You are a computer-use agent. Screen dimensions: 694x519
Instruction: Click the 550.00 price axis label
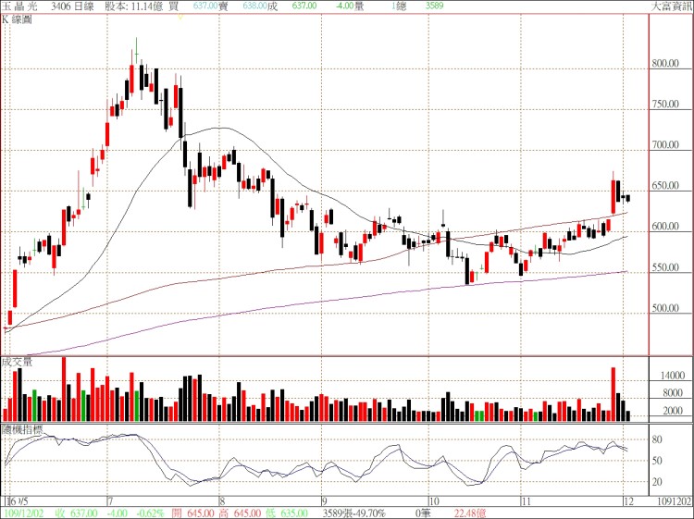663,268
